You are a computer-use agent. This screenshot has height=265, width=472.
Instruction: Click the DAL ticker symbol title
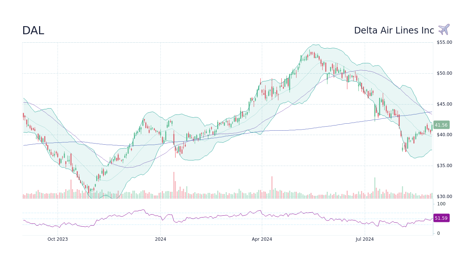[33, 31]
